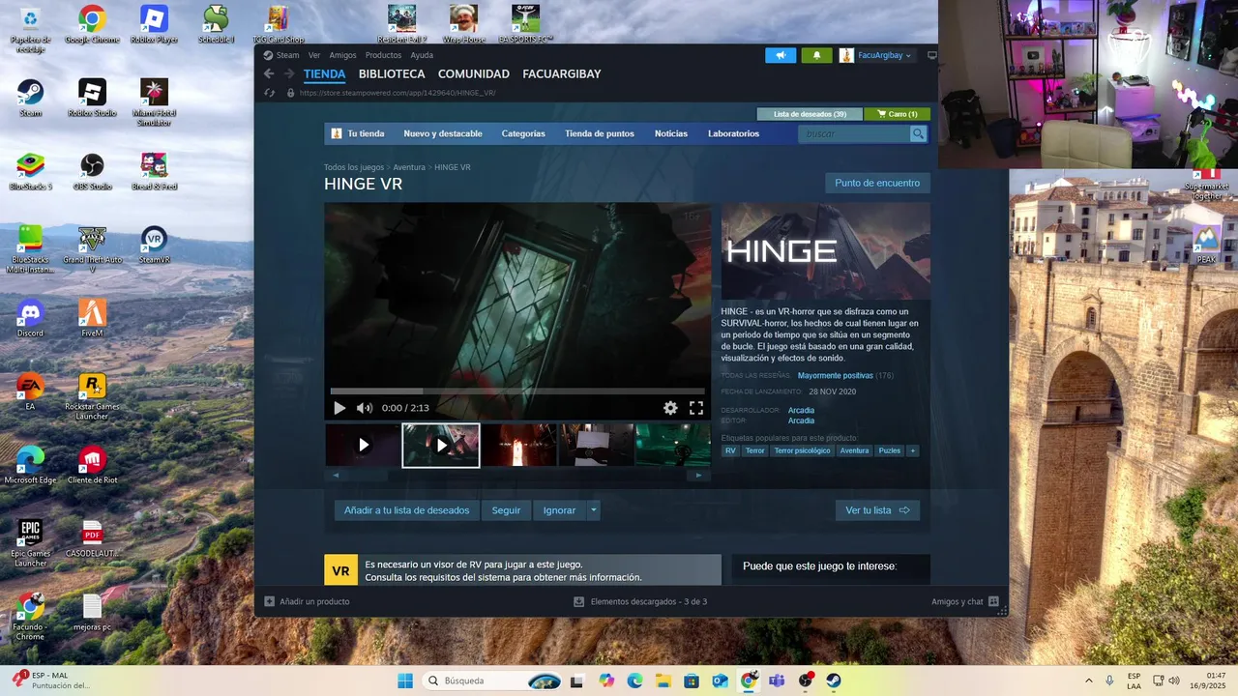The image size is (1238, 696).
Task: Expand the Laboratorios menu
Action: click(733, 133)
